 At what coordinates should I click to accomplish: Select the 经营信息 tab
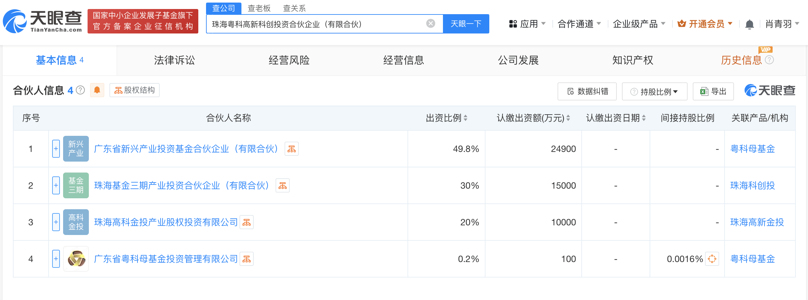tap(404, 60)
